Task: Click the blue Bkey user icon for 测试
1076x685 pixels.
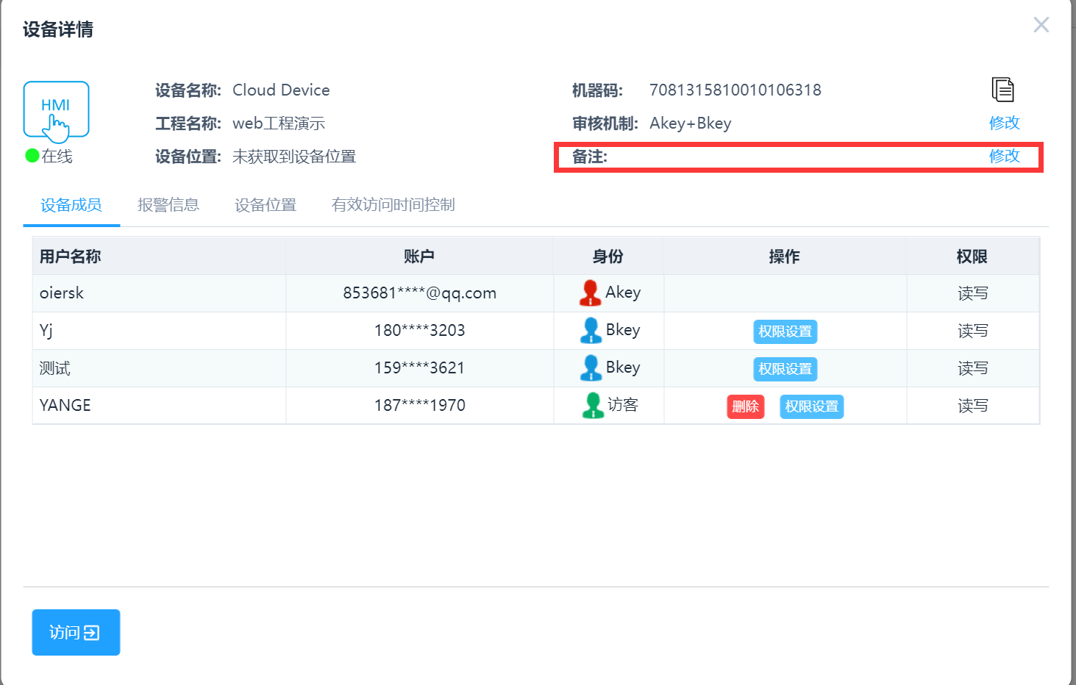Action: pos(590,367)
